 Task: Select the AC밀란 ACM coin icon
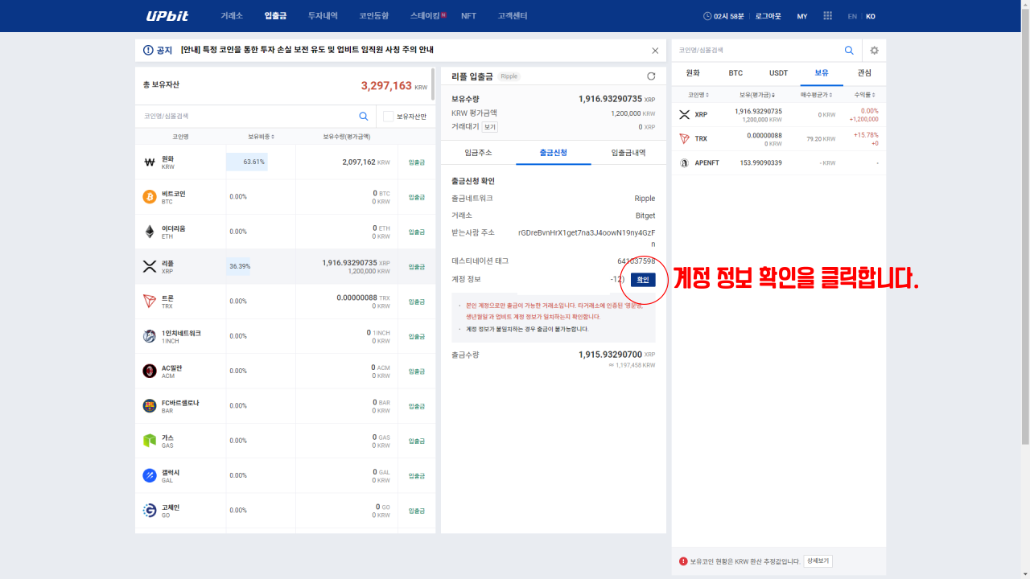pos(149,371)
